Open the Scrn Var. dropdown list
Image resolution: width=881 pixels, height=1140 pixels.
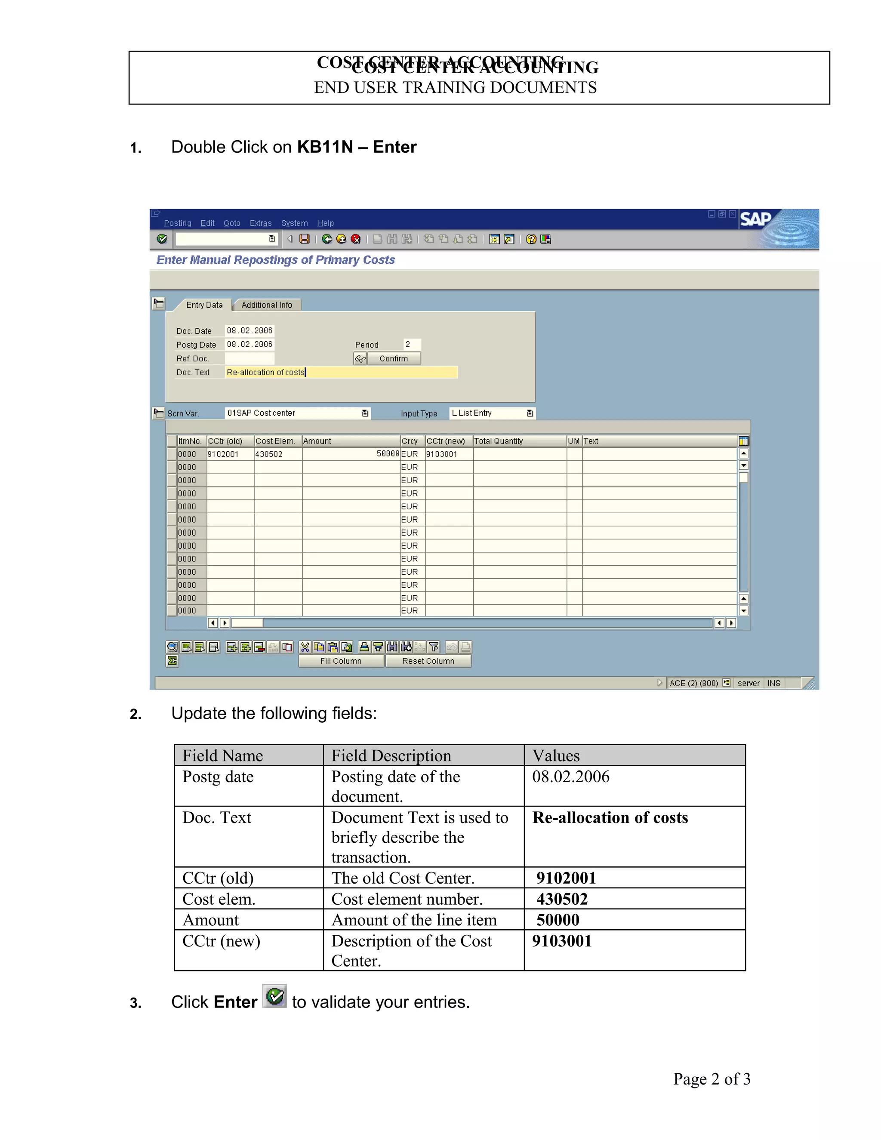pyautogui.click(x=365, y=413)
